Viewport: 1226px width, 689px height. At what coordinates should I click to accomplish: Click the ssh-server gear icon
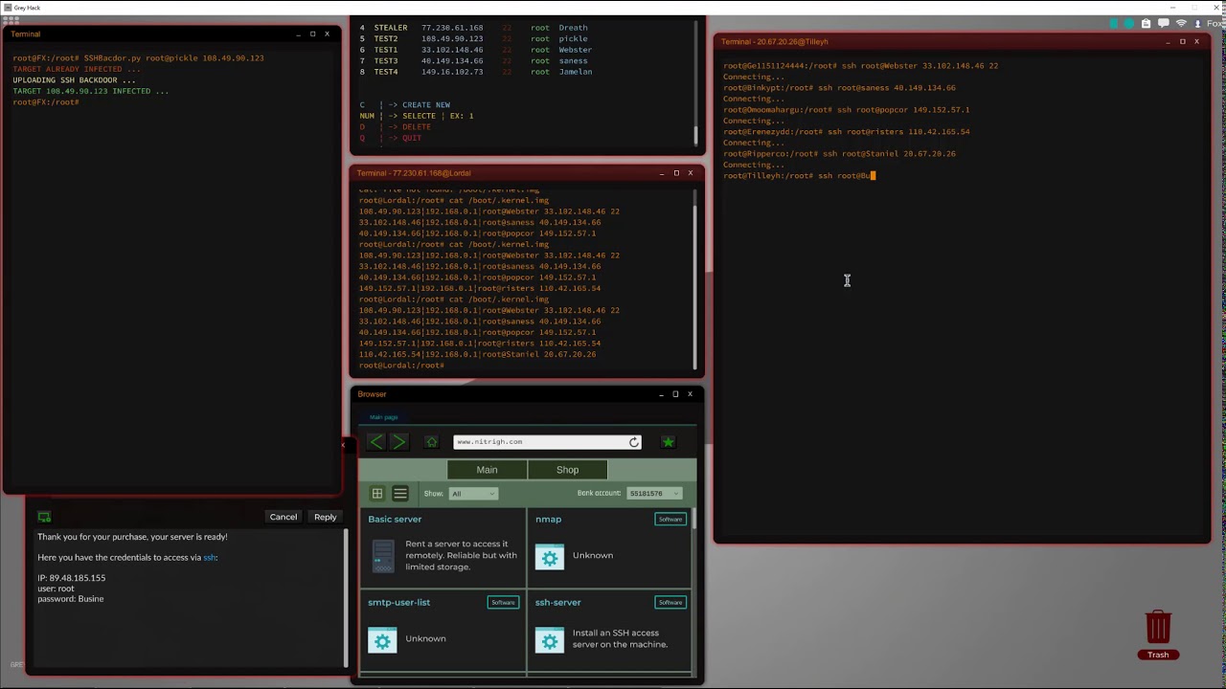pyautogui.click(x=550, y=639)
